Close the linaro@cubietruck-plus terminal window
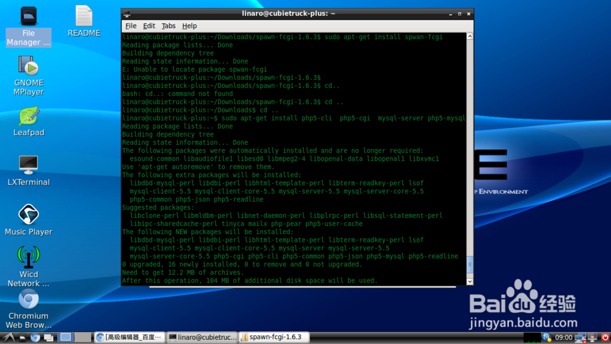Viewport: 611px width, 344px height. (x=469, y=14)
